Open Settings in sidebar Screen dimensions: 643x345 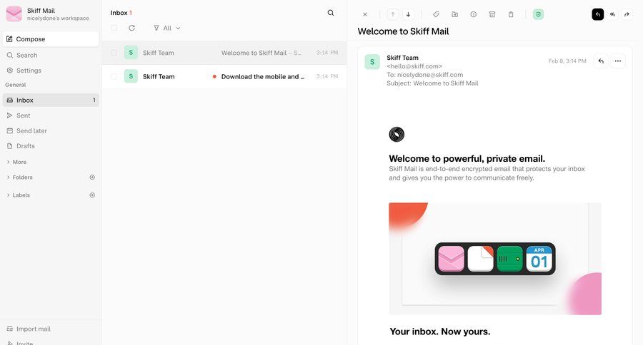tap(51, 71)
